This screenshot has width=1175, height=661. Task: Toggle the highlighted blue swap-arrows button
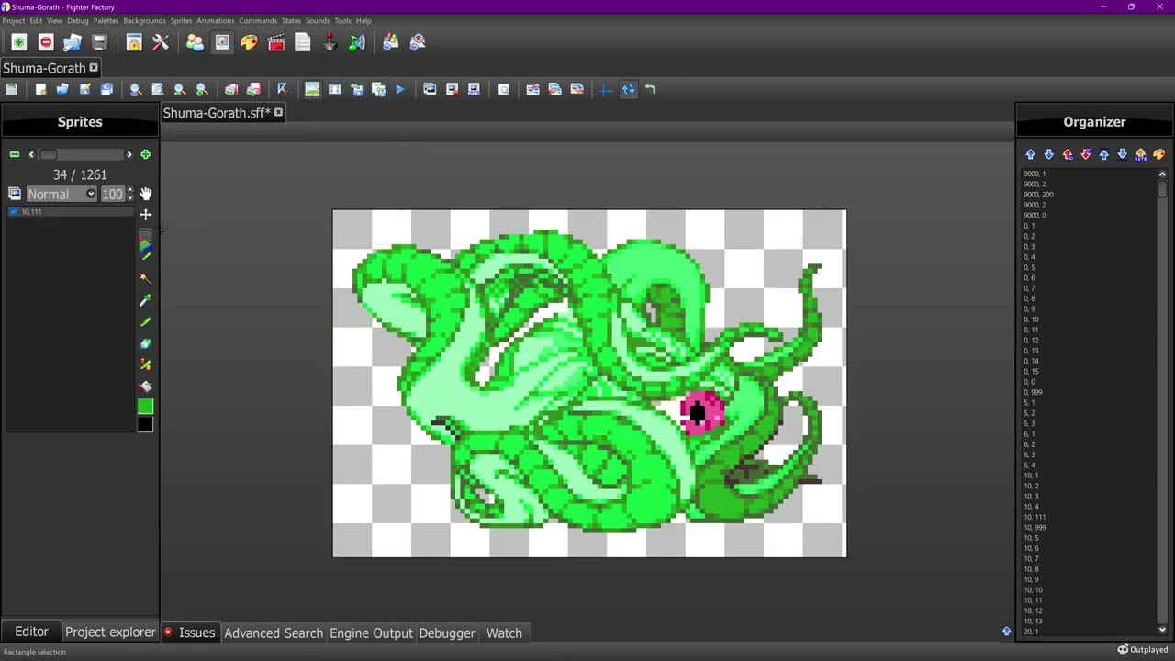628,89
